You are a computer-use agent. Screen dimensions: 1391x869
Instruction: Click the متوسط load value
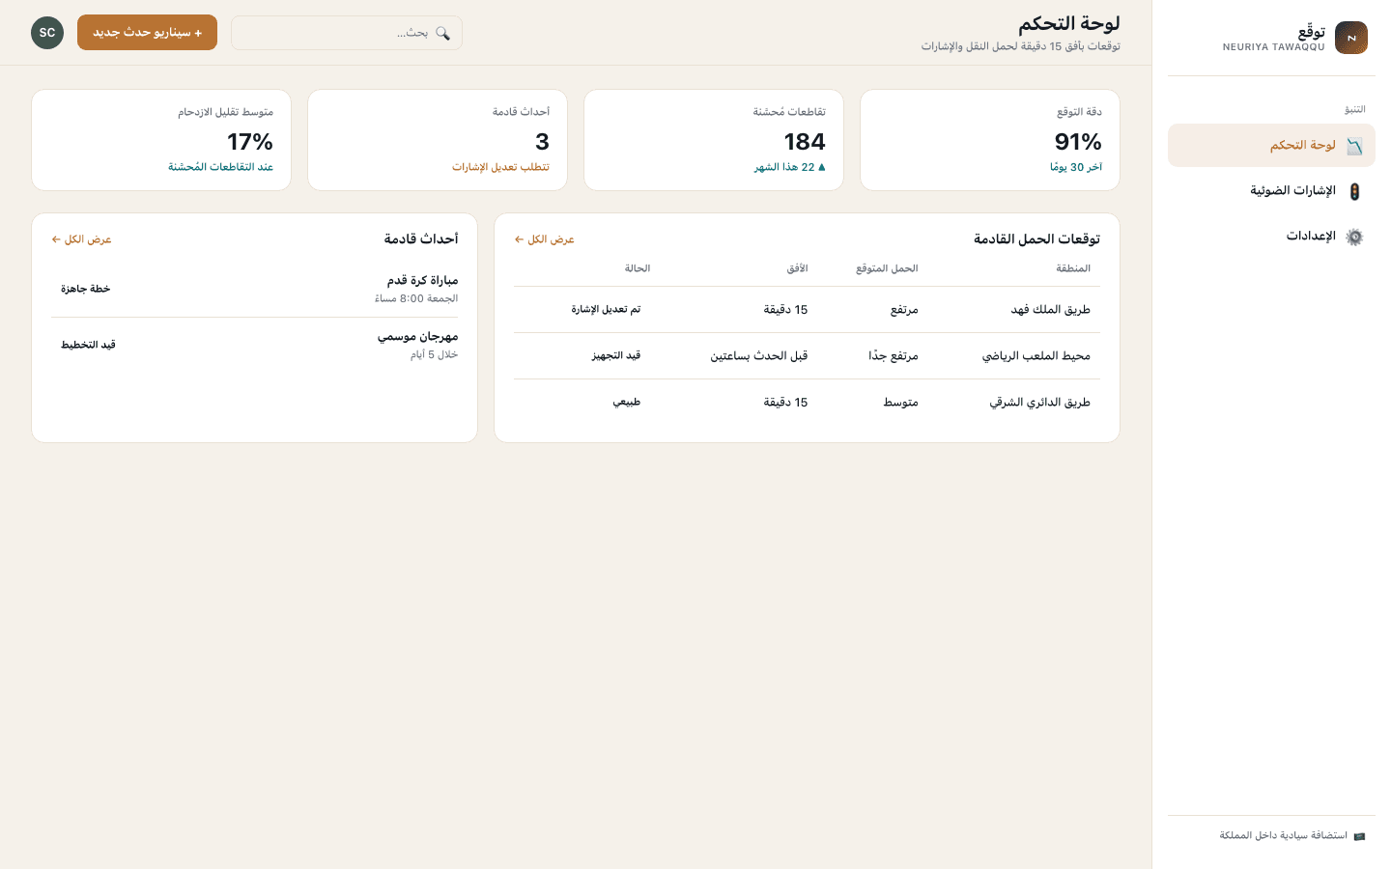pyautogui.click(x=900, y=403)
